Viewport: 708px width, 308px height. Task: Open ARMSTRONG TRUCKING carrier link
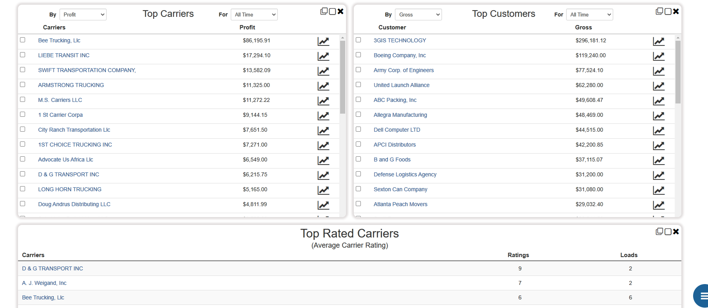(x=71, y=85)
